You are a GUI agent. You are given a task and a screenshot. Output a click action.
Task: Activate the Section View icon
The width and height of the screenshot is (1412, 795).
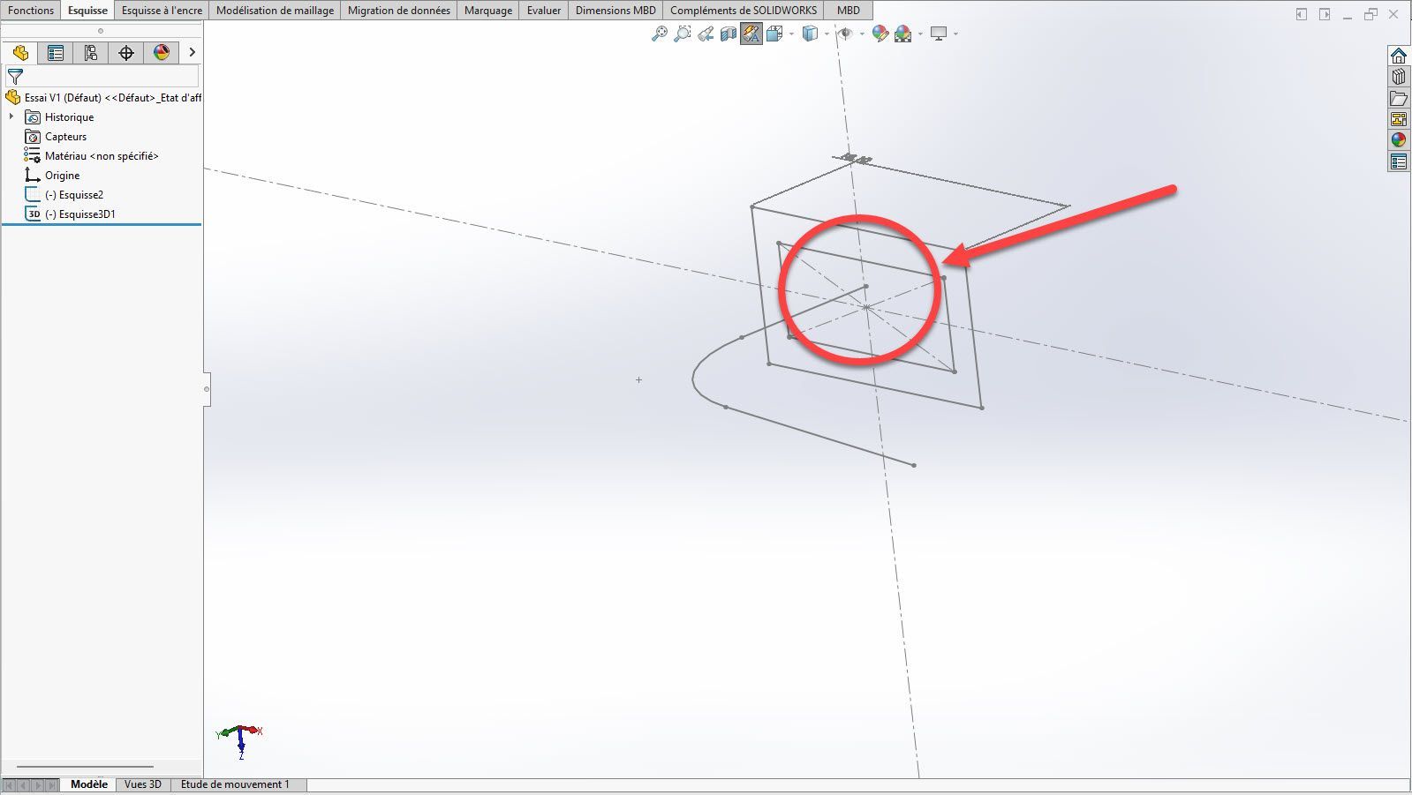click(728, 34)
